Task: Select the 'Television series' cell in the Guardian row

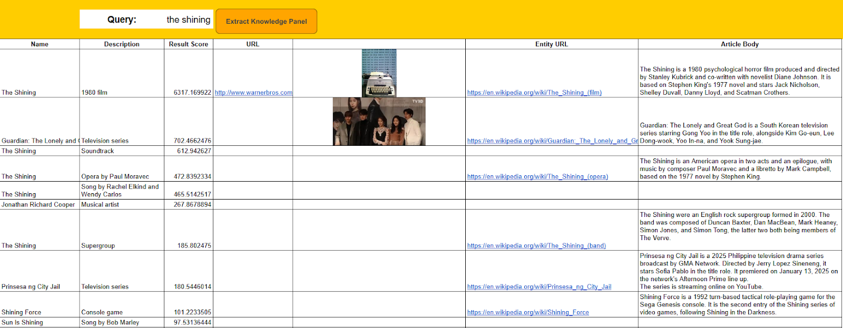Action: (x=122, y=122)
